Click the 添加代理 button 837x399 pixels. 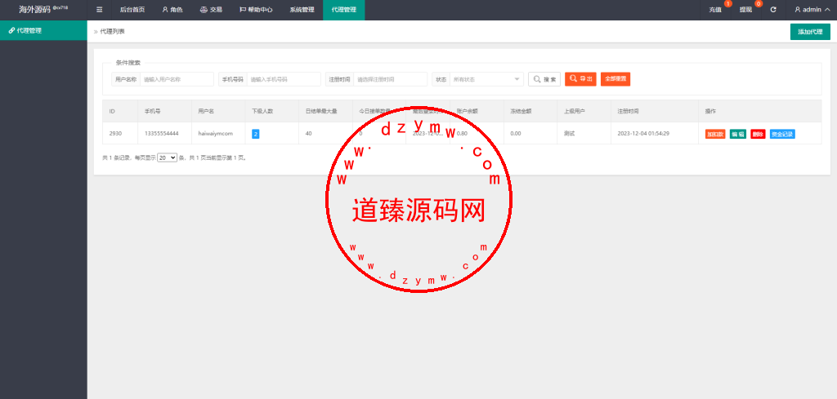pyautogui.click(x=810, y=32)
